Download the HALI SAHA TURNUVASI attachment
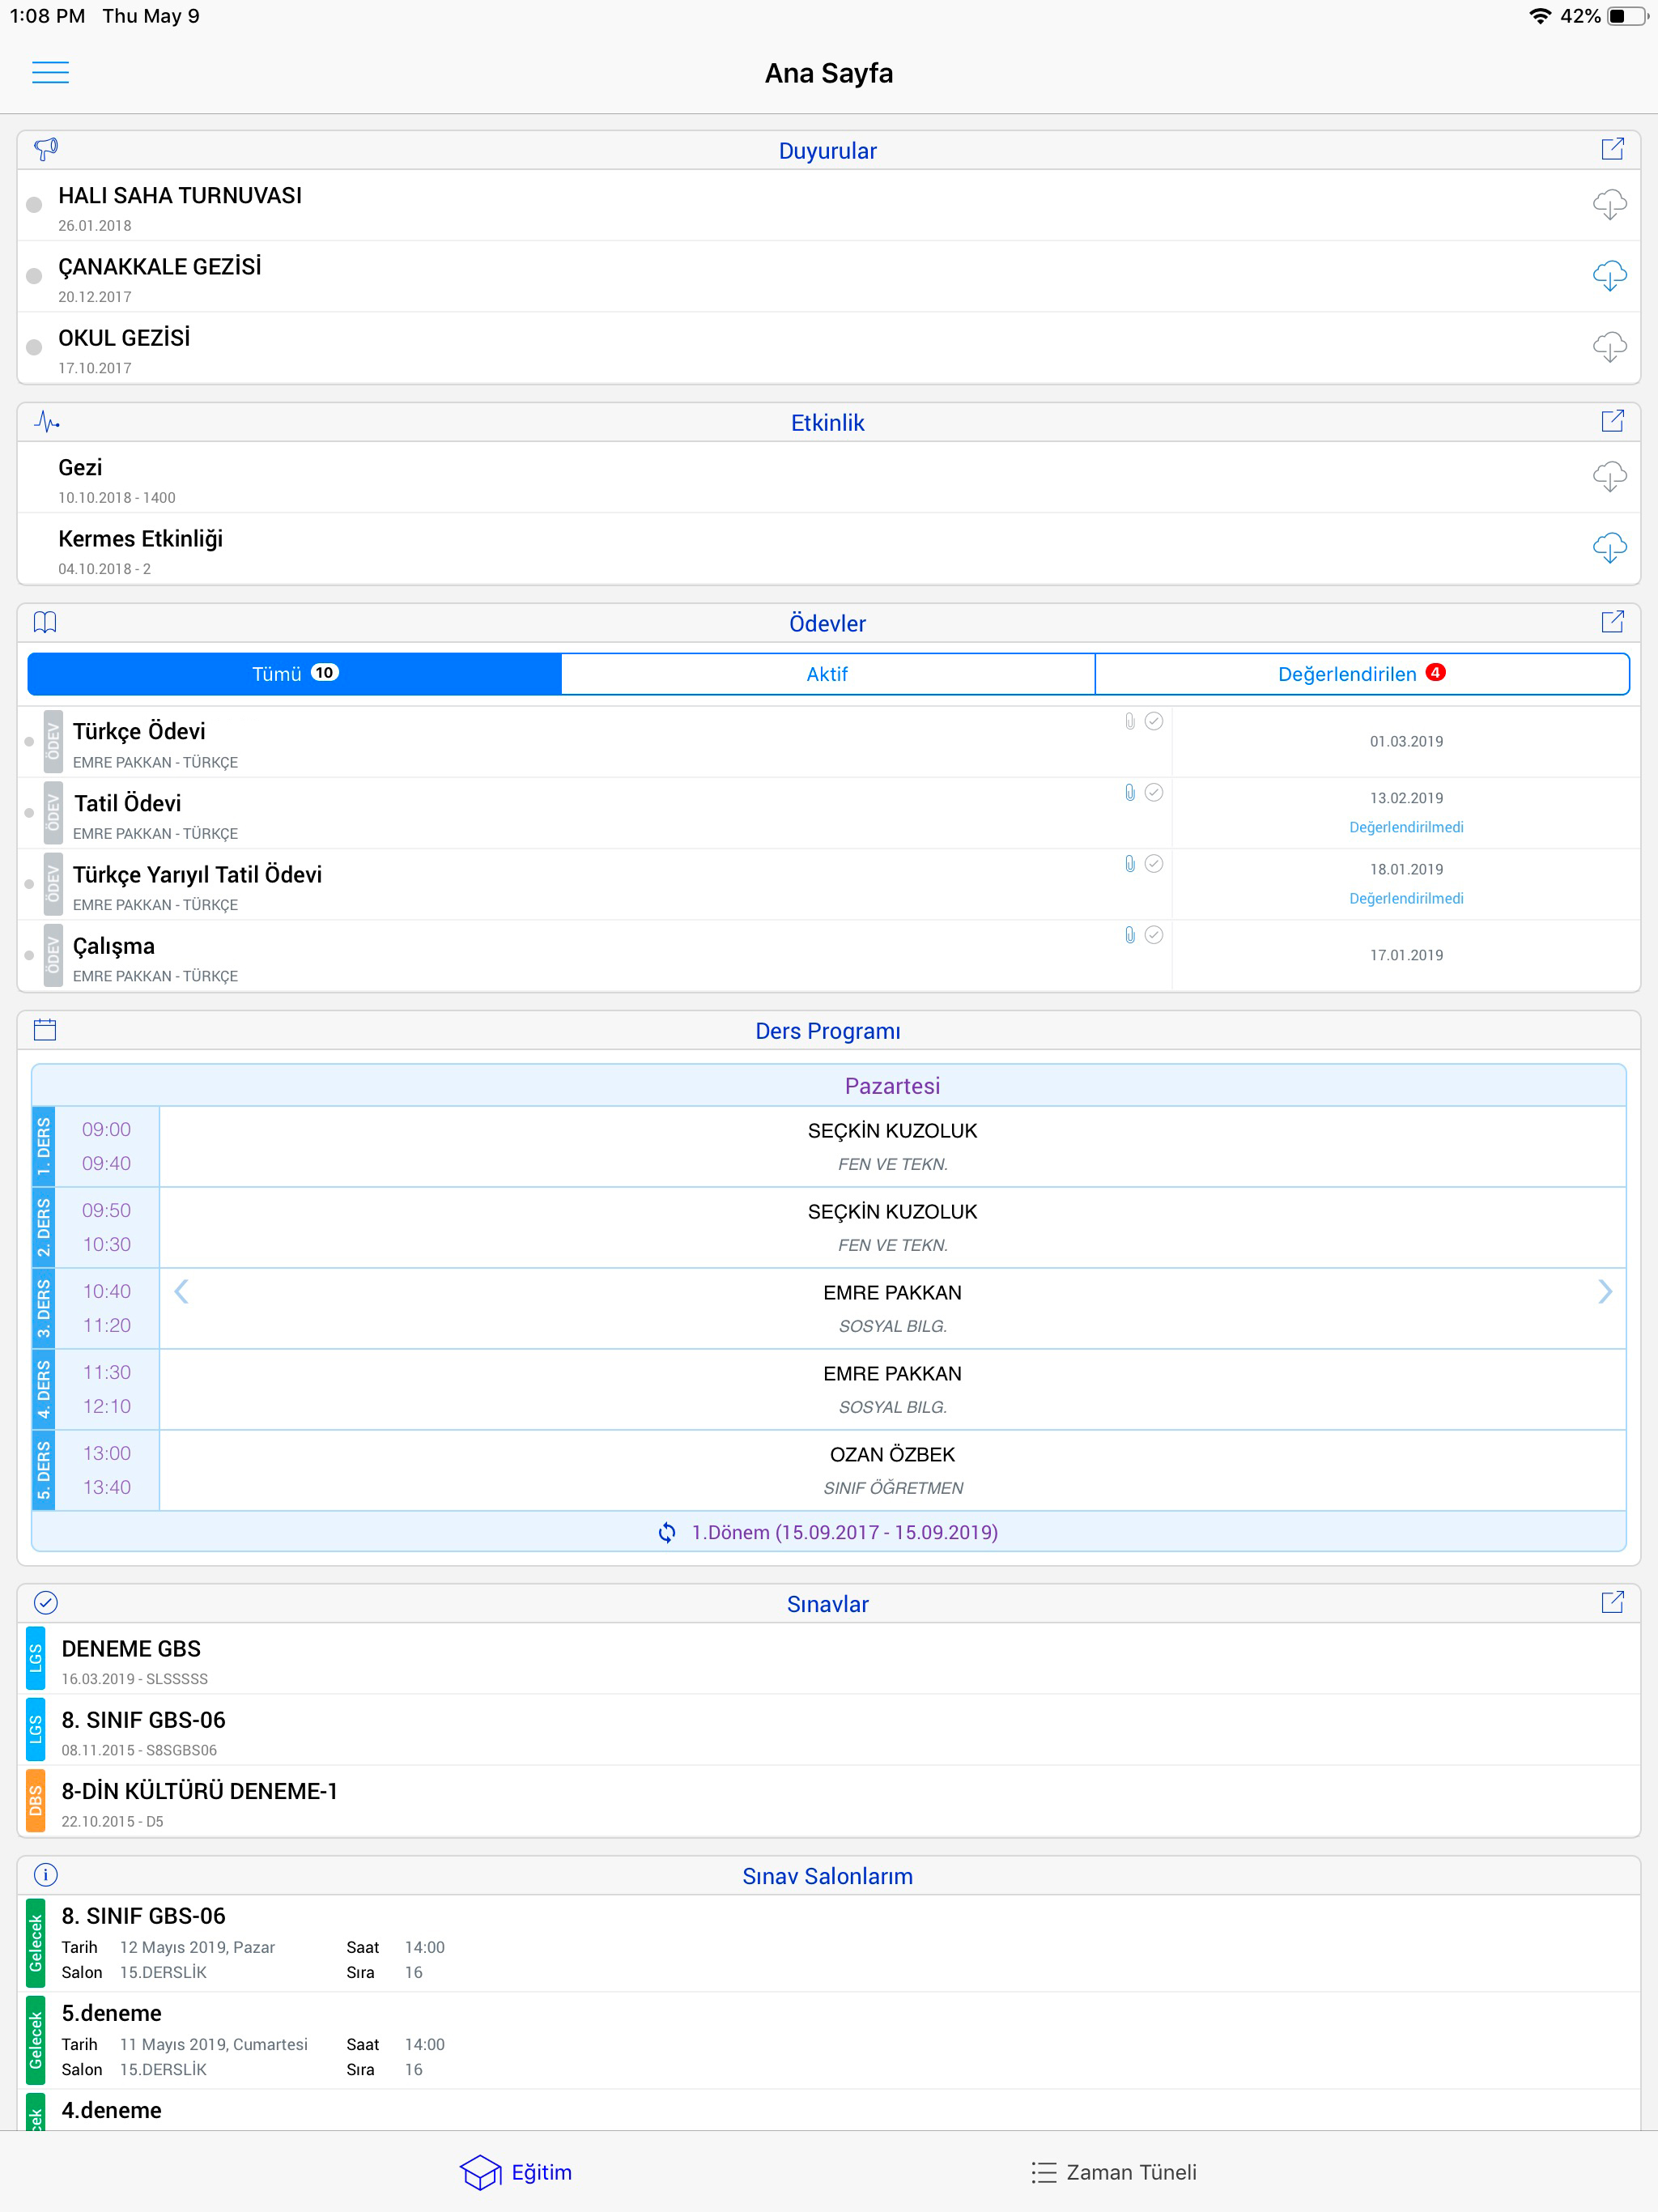Image resolution: width=1658 pixels, height=2212 pixels. coord(1609,205)
